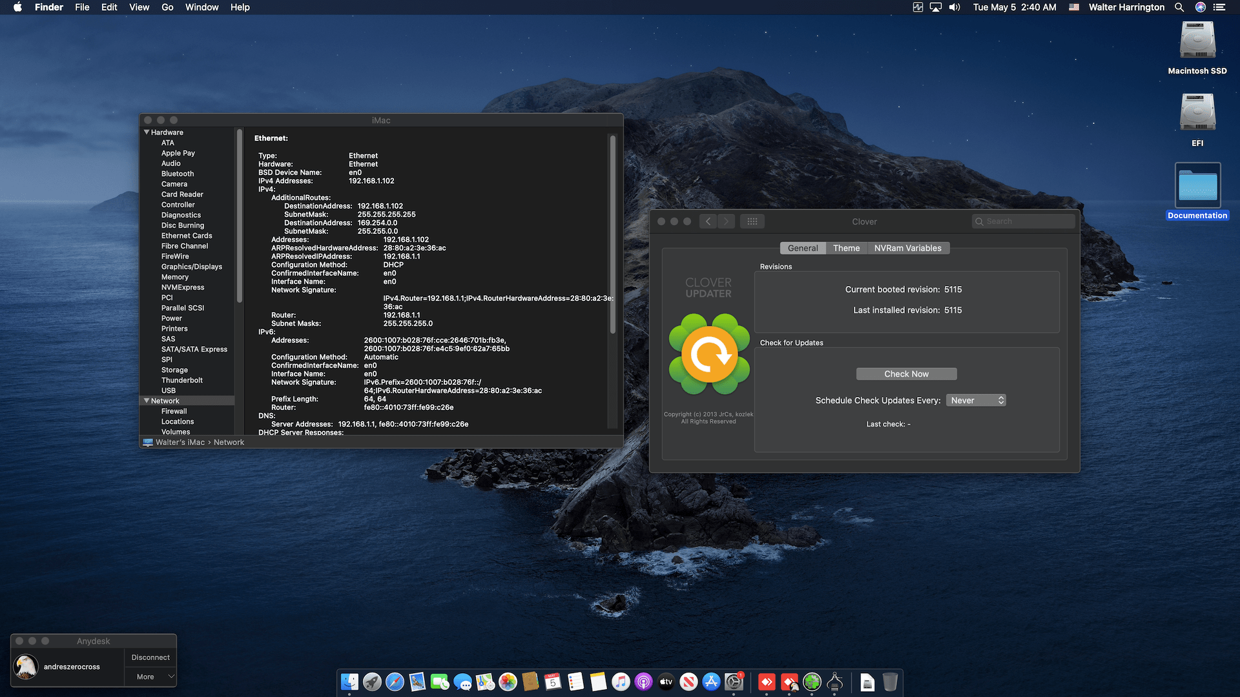Open Safari from the Dock
The height and width of the screenshot is (697, 1240).
coord(395,682)
